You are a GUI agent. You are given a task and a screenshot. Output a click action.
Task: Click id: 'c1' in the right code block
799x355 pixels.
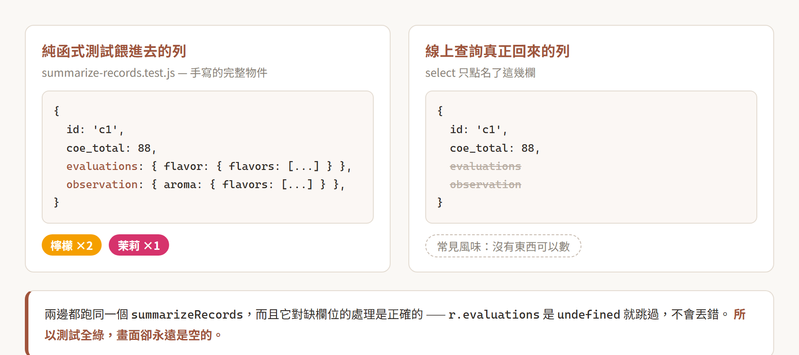pos(479,130)
